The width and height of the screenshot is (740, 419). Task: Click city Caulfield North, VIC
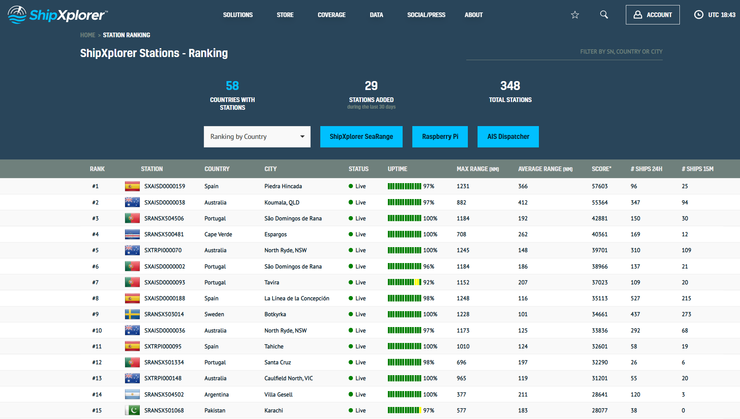pos(288,378)
